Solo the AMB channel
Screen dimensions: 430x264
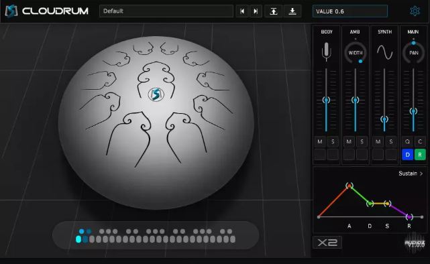pyautogui.click(x=362, y=141)
